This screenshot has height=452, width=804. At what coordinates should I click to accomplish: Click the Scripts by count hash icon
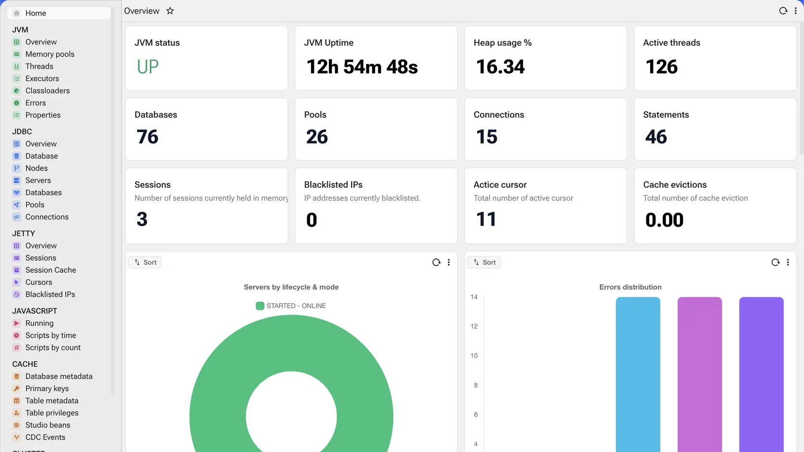click(16, 348)
